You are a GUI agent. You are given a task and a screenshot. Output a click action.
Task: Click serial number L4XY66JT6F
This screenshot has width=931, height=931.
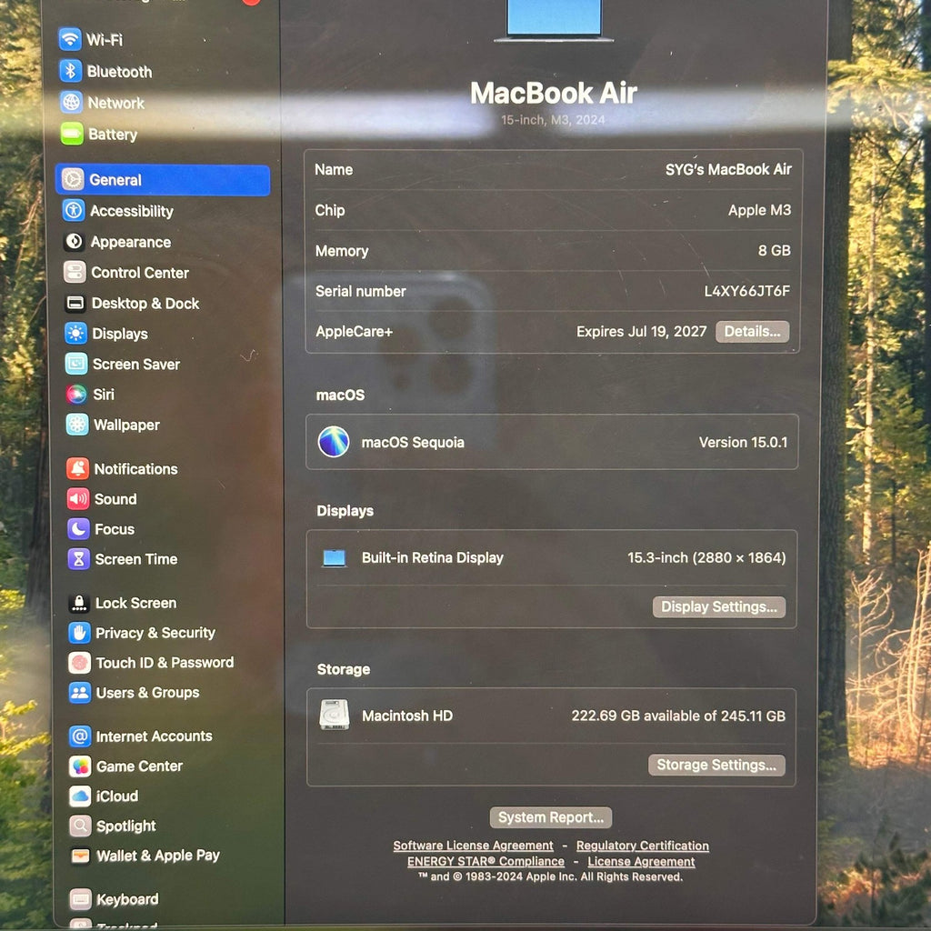click(747, 291)
